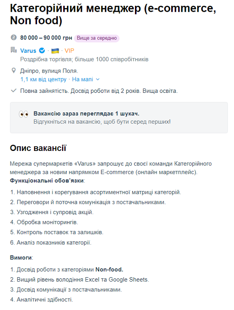
Task: Expand the map chevron arrow
Action: [98, 79]
